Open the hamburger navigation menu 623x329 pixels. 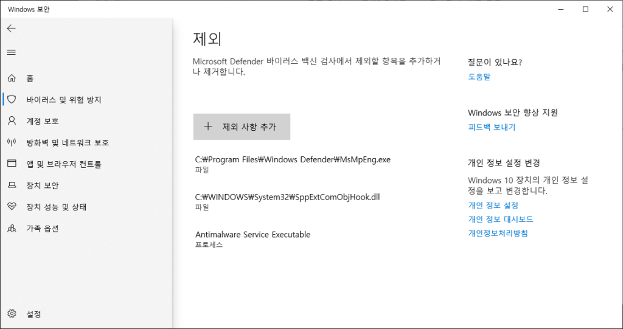(x=12, y=52)
